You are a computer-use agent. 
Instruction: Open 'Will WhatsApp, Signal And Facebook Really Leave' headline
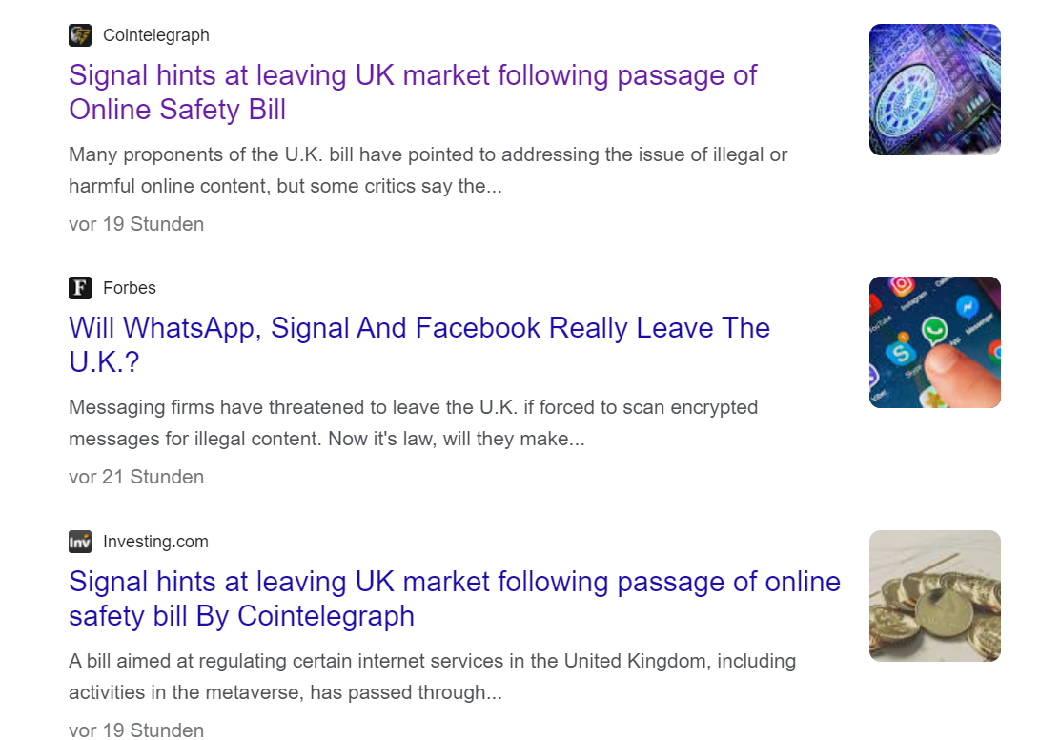(419, 345)
